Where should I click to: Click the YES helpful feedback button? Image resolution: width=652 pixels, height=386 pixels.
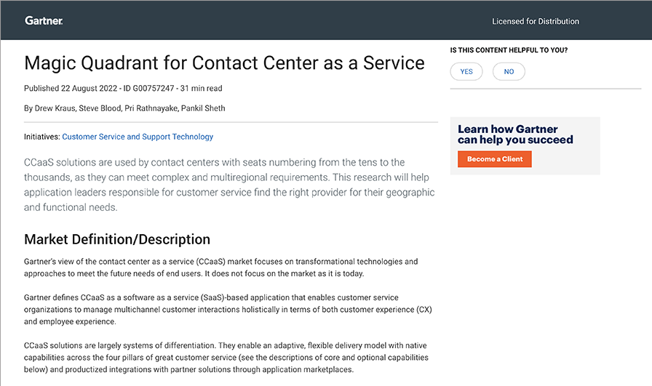click(x=466, y=71)
